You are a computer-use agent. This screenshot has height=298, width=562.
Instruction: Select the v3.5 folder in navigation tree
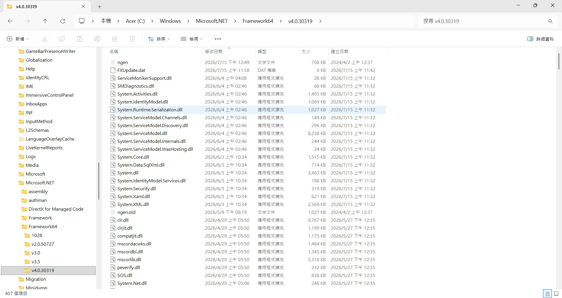[36, 262]
